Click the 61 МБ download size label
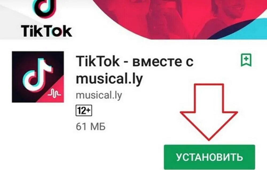 (x=91, y=126)
